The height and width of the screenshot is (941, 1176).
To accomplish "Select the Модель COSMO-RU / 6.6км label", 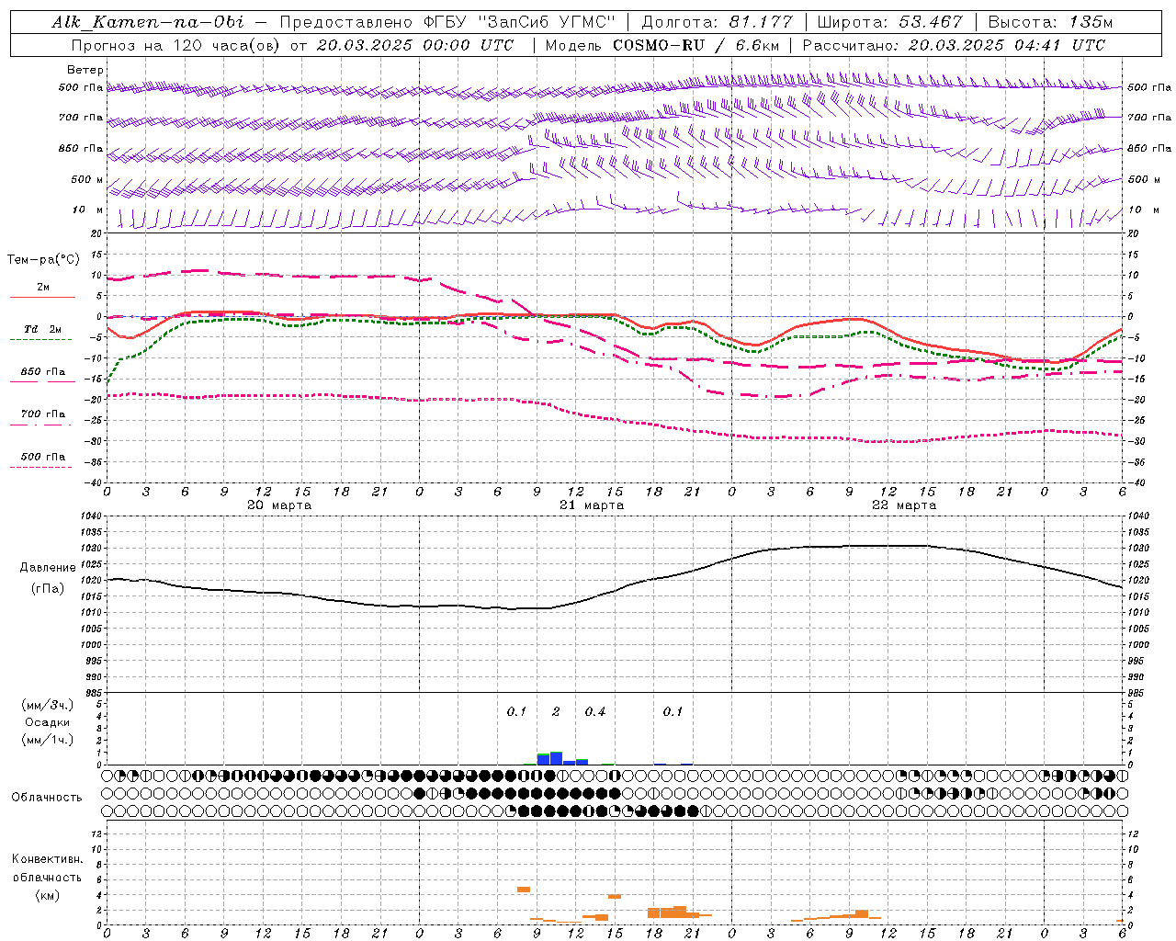I will (x=661, y=45).
